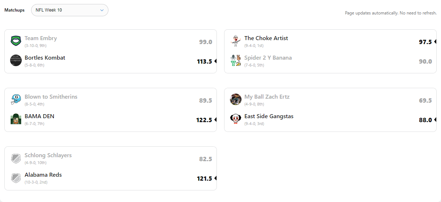Open the NFL Week 10 matchups dropdown
This screenshot has width=441, height=202.
[x=70, y=10]
